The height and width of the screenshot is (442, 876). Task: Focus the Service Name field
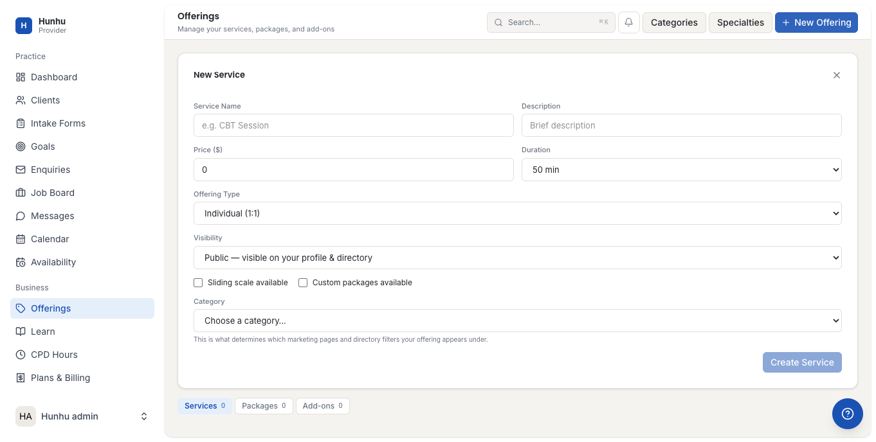point(354,125)
